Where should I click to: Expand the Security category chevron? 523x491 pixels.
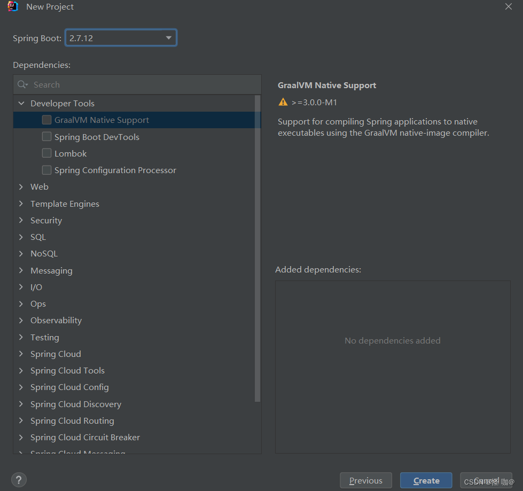[x=21, y=220]
